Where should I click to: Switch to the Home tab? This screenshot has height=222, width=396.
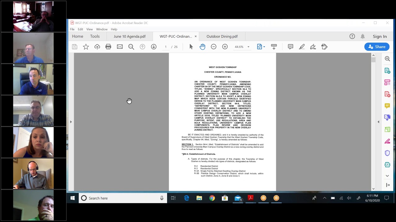tap(78, 36)
